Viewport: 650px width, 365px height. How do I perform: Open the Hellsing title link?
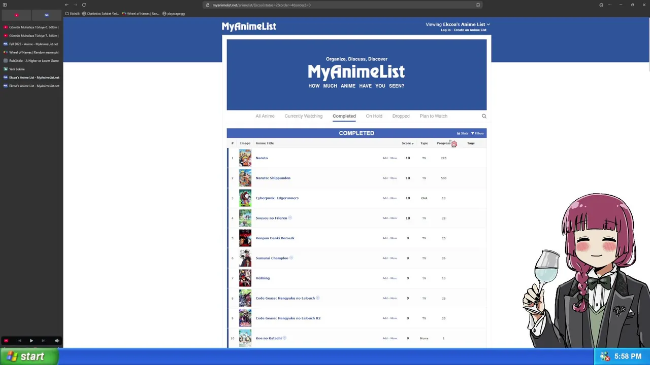(263, 278)
